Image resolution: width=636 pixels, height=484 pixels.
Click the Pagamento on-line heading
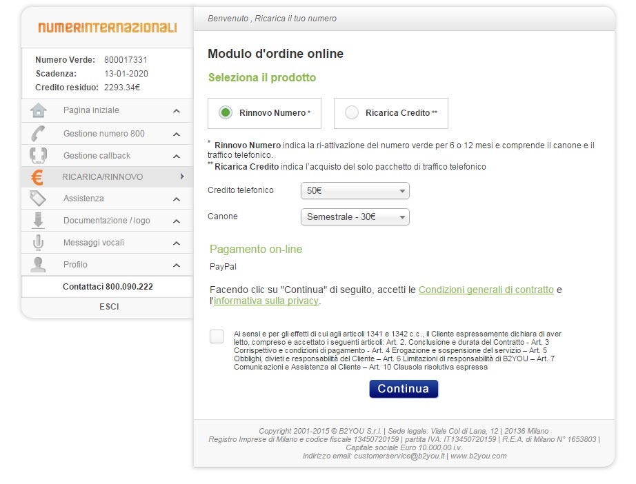(x=256, y=249)
